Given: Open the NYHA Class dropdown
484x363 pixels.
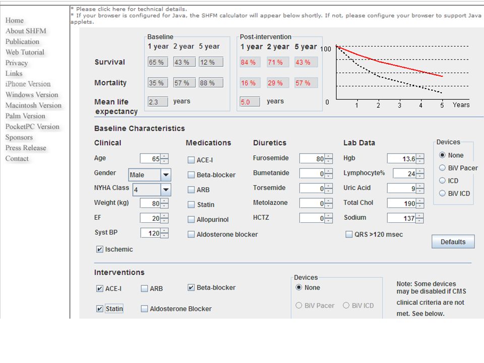Looking at the screenshot, I should click(166, 190).
